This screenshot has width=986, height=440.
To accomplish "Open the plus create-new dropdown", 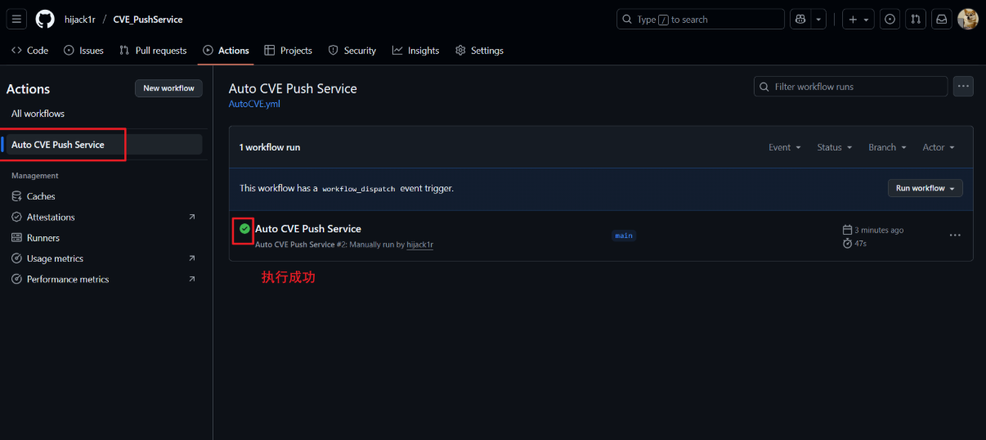I will coord(858,19).
